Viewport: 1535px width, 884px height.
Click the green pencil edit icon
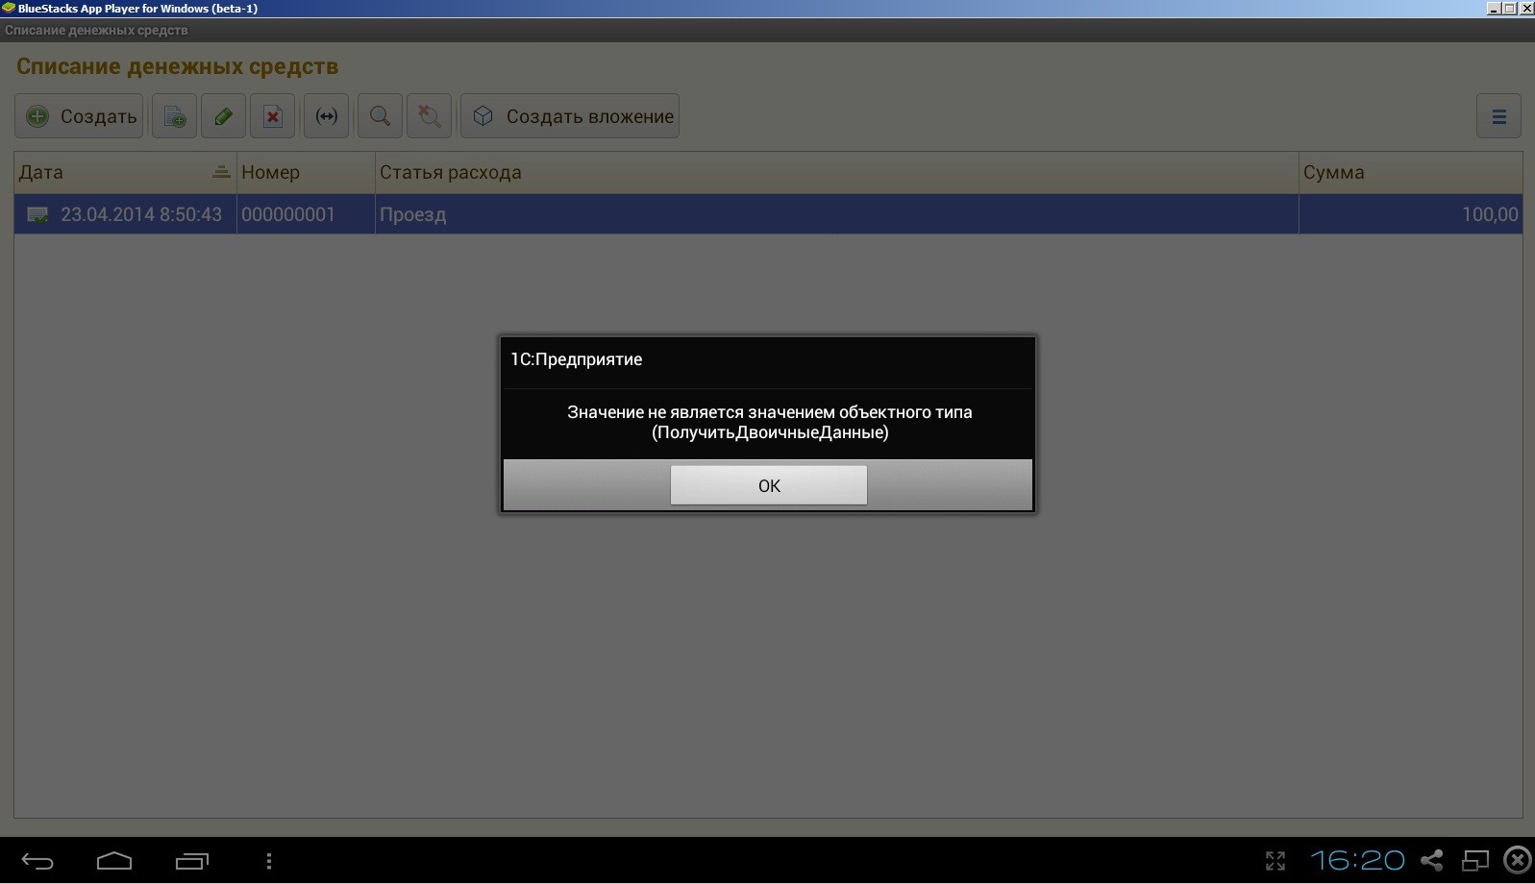(223, 116)
